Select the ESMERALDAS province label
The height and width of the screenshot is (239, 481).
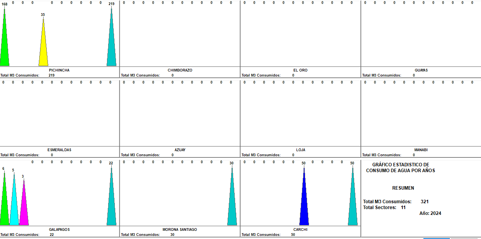pos(59,150)
